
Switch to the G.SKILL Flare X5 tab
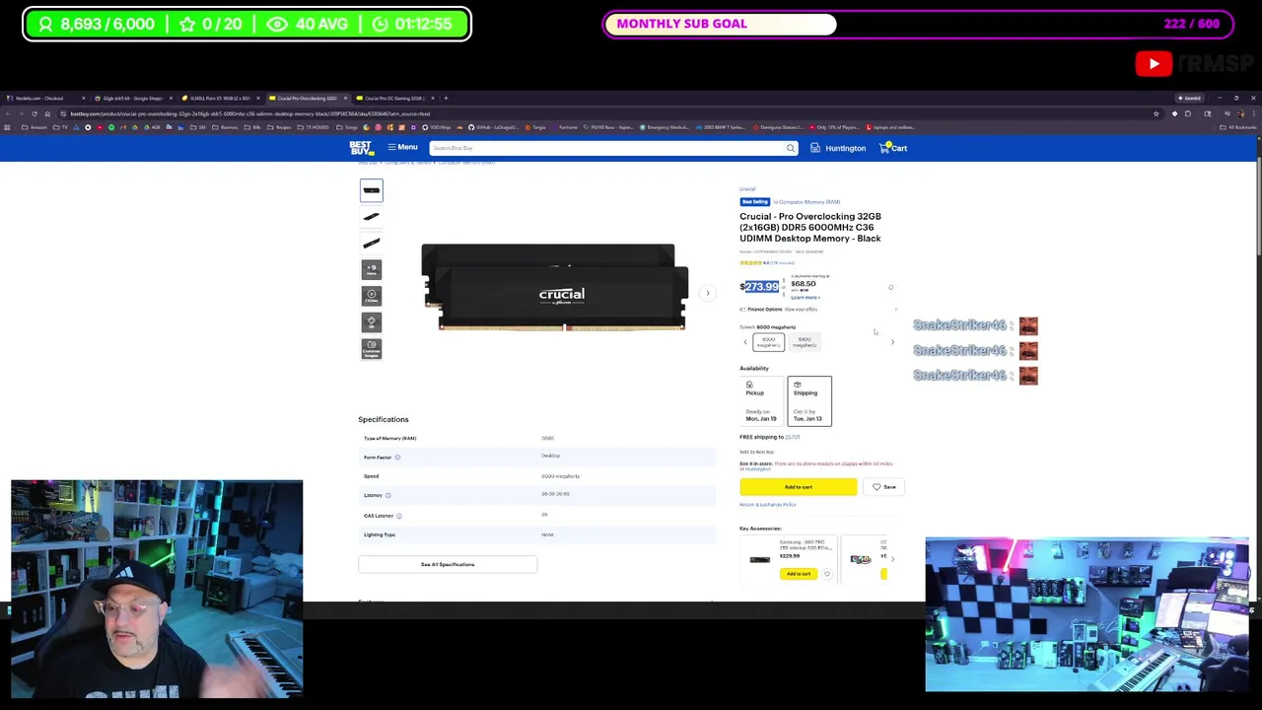pos(220,98)
